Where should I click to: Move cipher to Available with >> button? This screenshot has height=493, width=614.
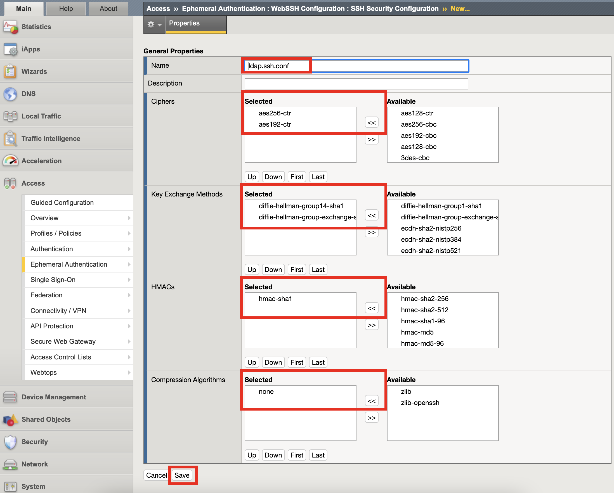pos(371,139)
